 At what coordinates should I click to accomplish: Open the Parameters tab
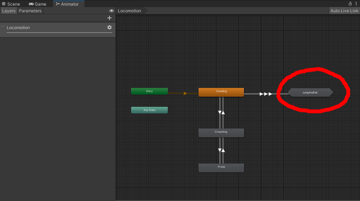tap(30, 11)
